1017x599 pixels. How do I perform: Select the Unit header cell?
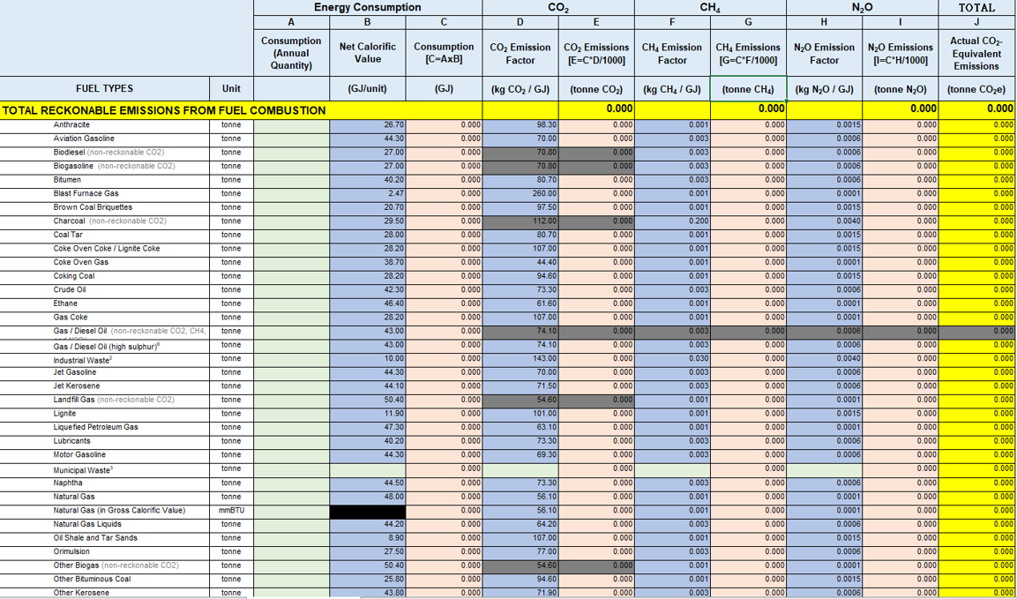232,89
